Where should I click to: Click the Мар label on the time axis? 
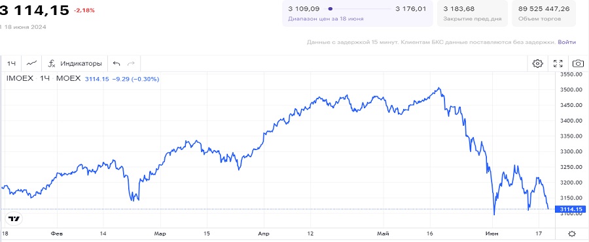click(x=160, y=234)
